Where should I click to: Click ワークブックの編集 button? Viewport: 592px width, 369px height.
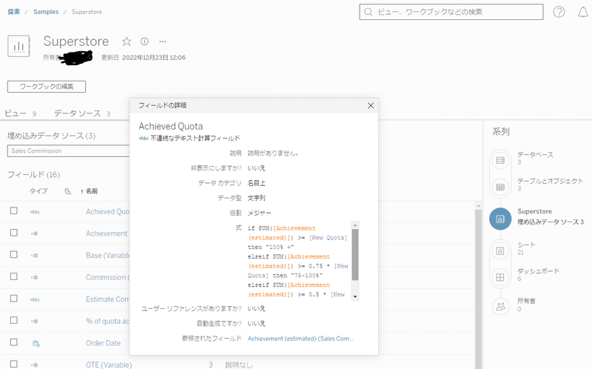(x=47, y=87)
